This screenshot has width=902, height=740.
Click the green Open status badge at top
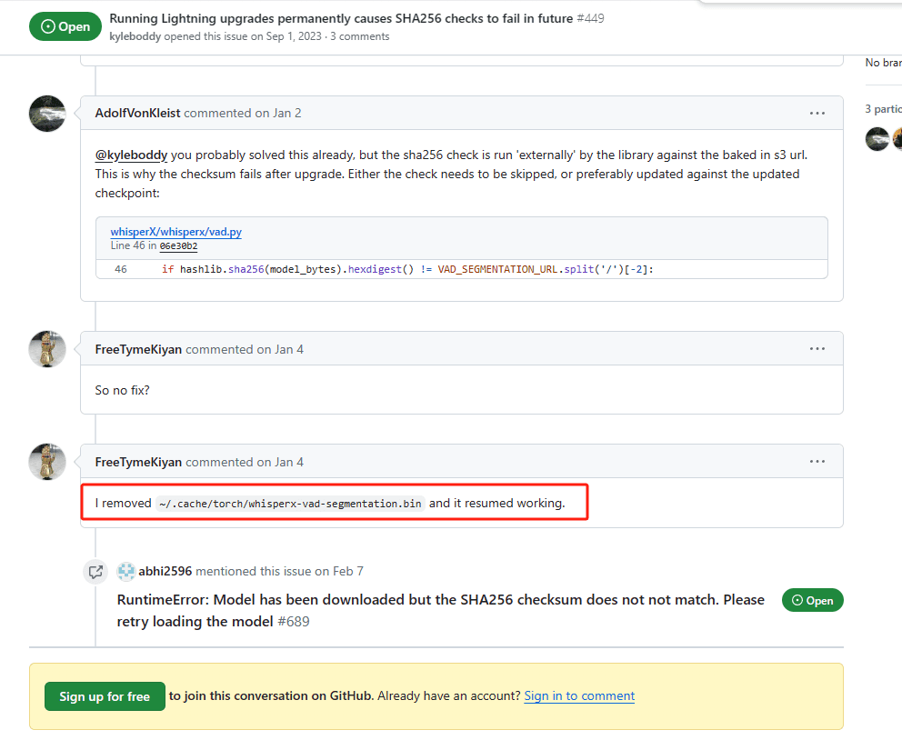(x=65, y=26)
